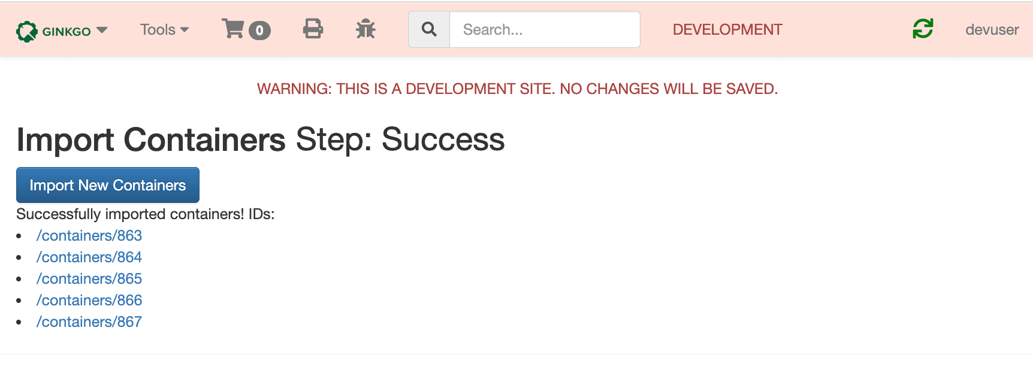This screenshot has height=370, width=1033.
Task: Open the devuser account menu
Action: (992, 29)
